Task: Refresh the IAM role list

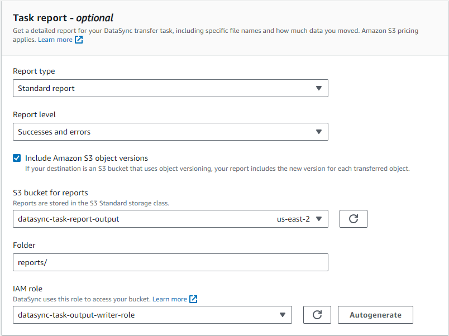Action: click(317, 315)
